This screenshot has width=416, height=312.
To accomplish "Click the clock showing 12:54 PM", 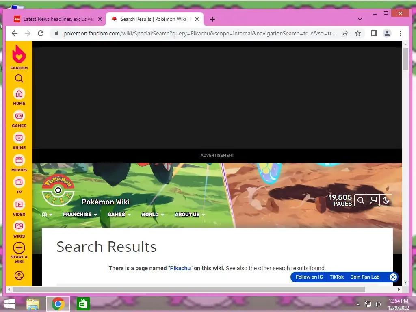I will click(x=398, y=301).
